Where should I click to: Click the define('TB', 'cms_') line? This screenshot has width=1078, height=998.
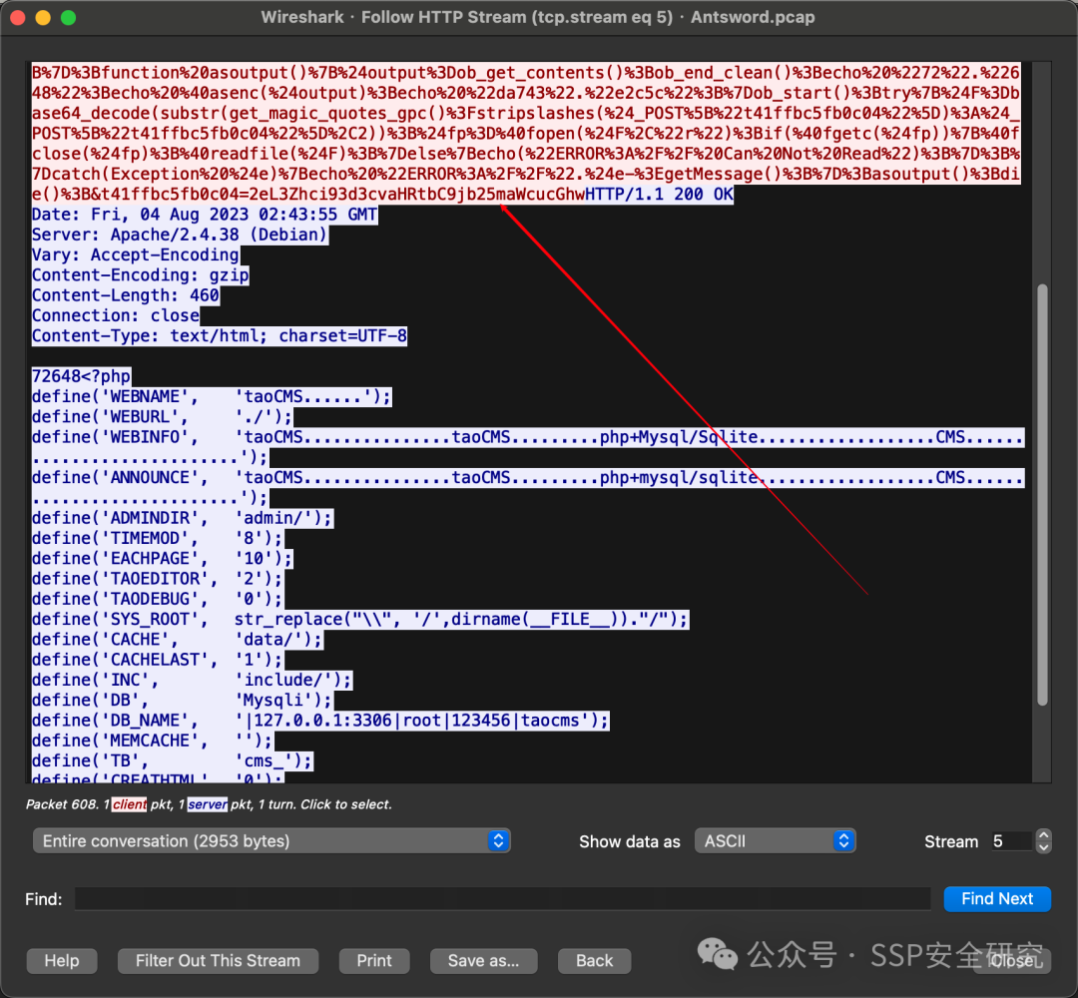click(173, 760)
